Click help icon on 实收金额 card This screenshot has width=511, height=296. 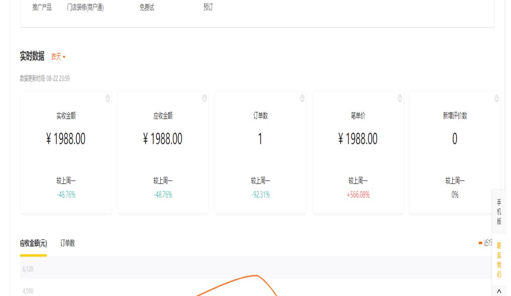coord(108,98)
